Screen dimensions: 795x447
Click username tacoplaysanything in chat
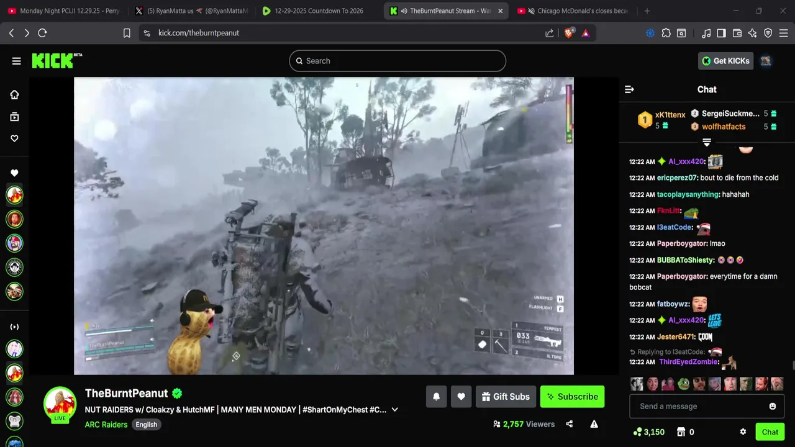tap(688, 194)
